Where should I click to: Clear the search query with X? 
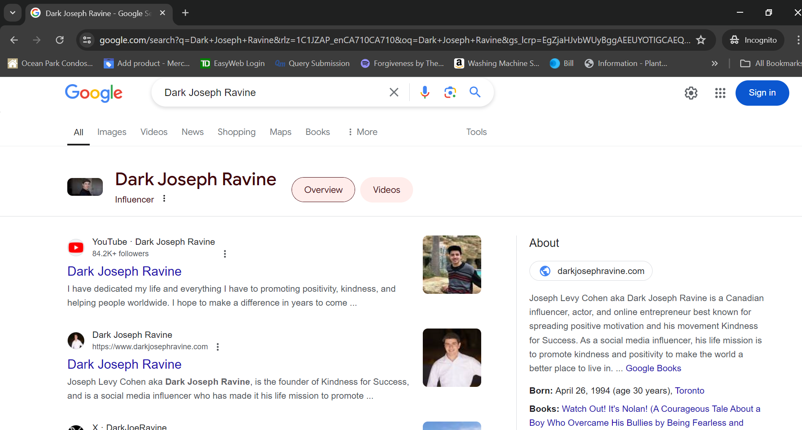(394, 92)
